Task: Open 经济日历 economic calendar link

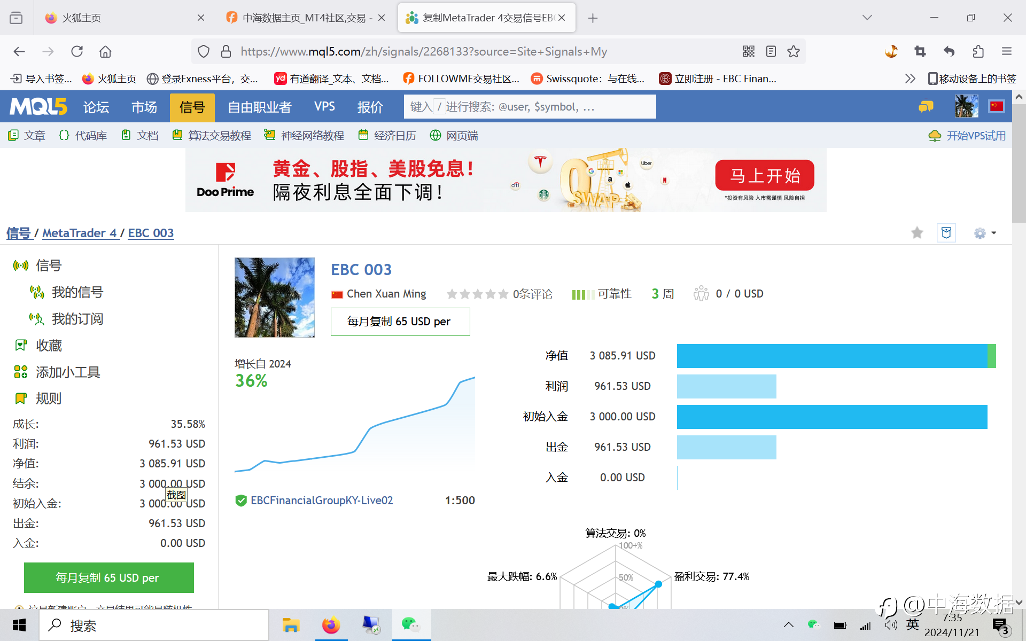Action: [387, 136]
